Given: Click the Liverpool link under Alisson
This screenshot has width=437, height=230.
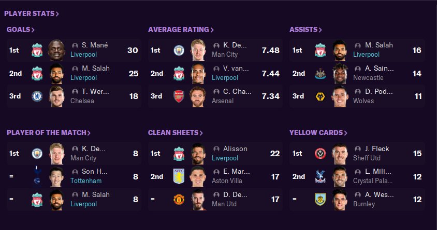Looking at the screenshot, I should (225, 158).
